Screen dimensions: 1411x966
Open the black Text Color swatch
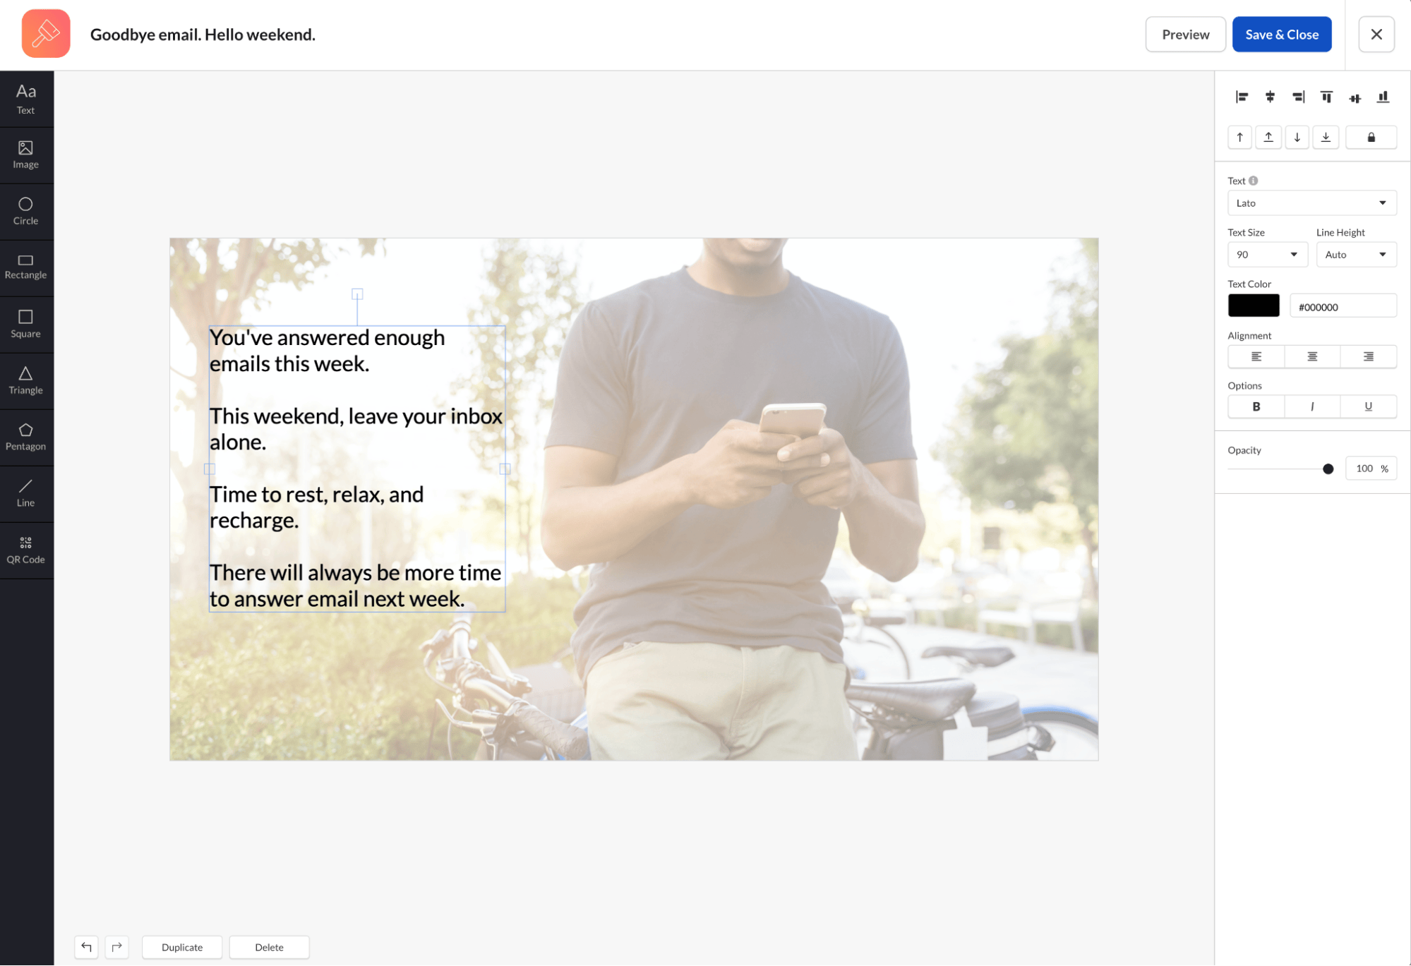pyautogui.click(x=1254, y=305)
